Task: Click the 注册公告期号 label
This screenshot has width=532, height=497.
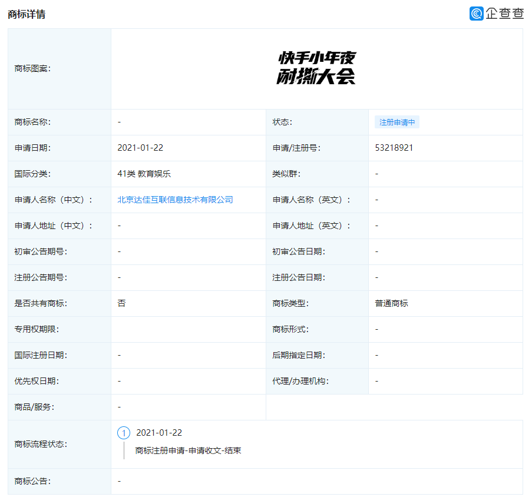Action: pos(41,277)
